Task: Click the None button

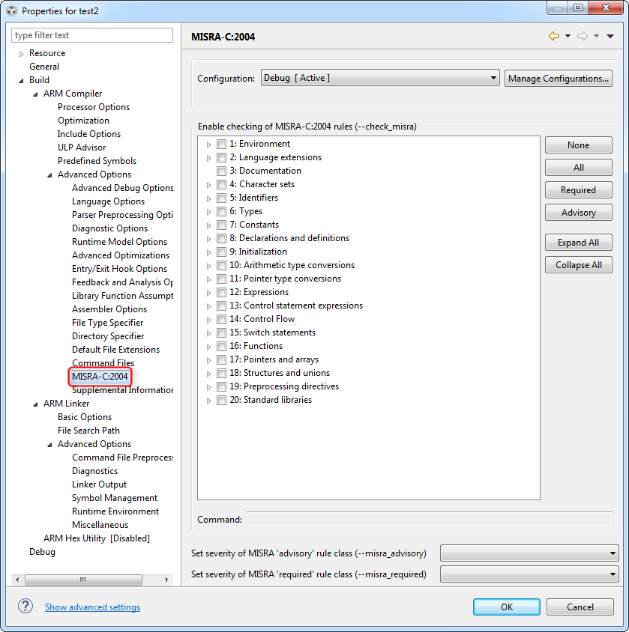Action: [578, 145]
